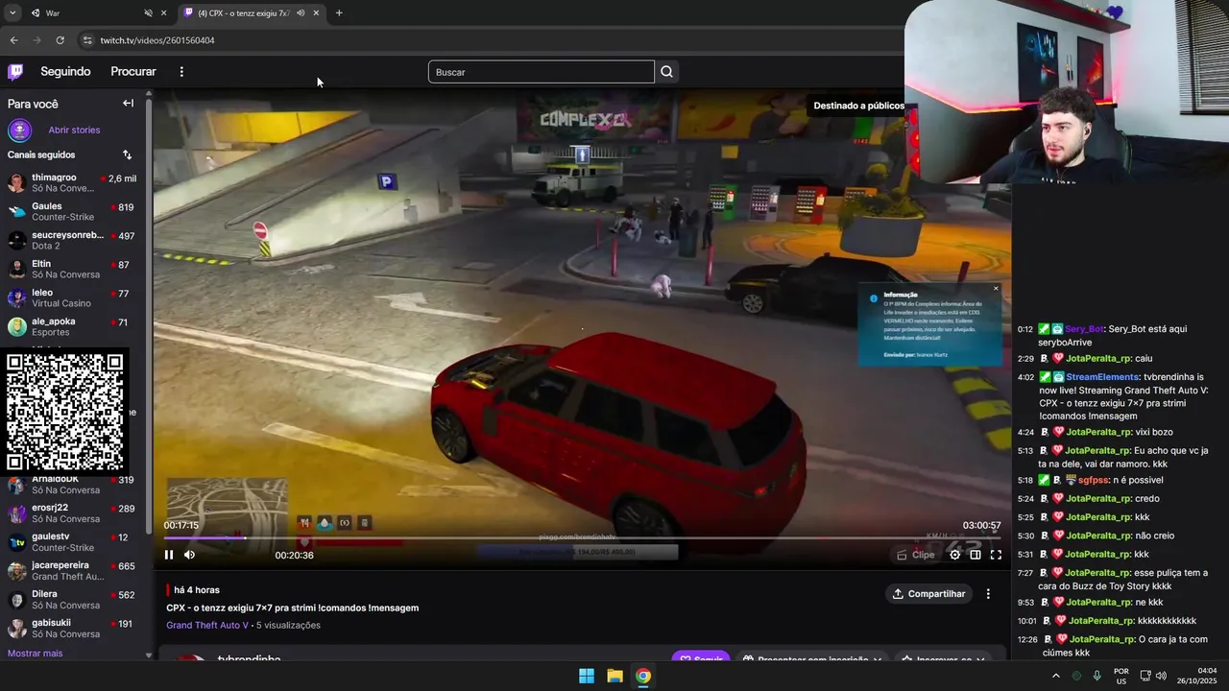Screen dimensions: 1229x691
Task: Open jacarepereira channel in sidebar
Action: point(73,571)
